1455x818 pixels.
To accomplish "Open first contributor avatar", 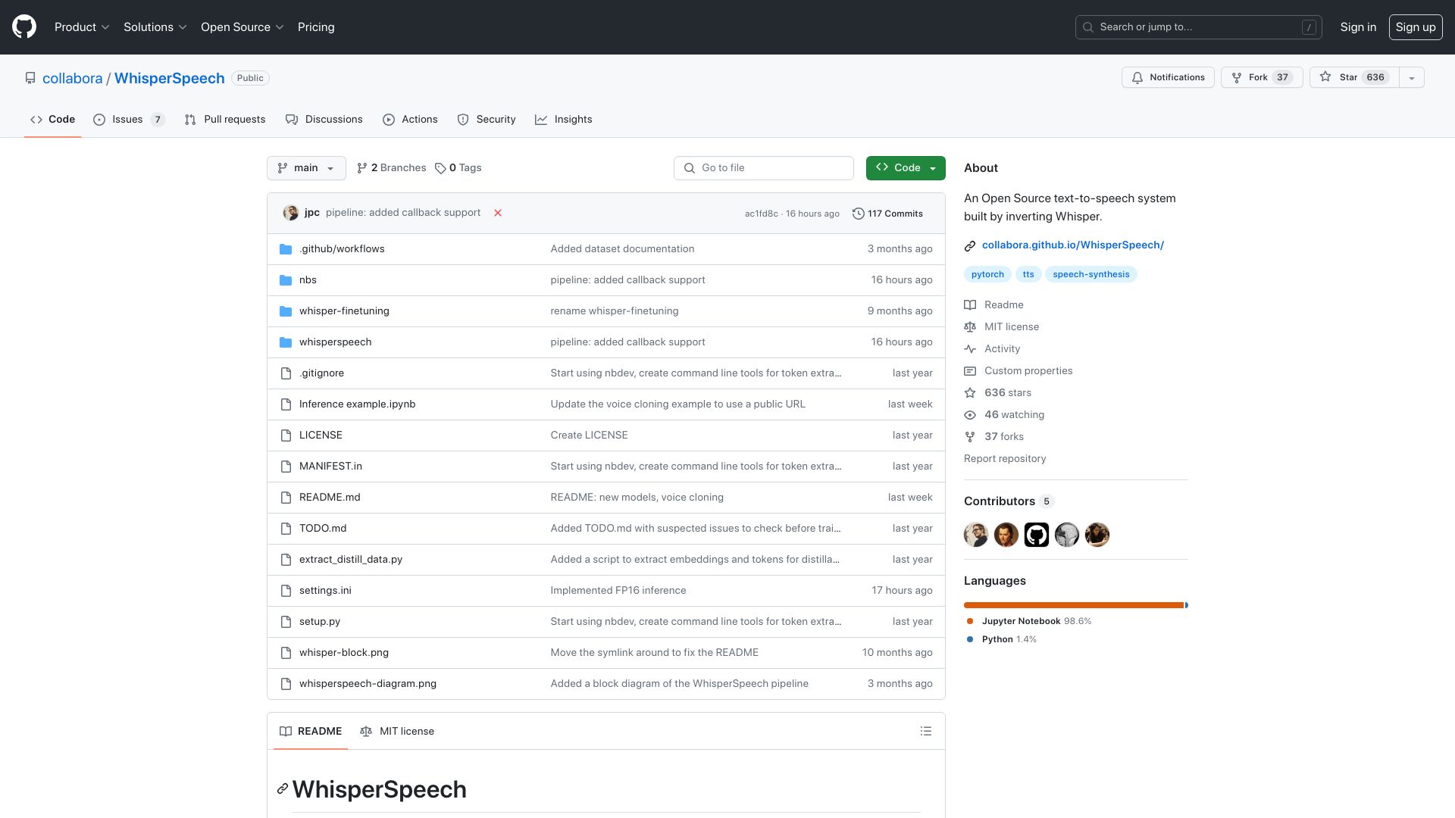I will tap(976, 535).
